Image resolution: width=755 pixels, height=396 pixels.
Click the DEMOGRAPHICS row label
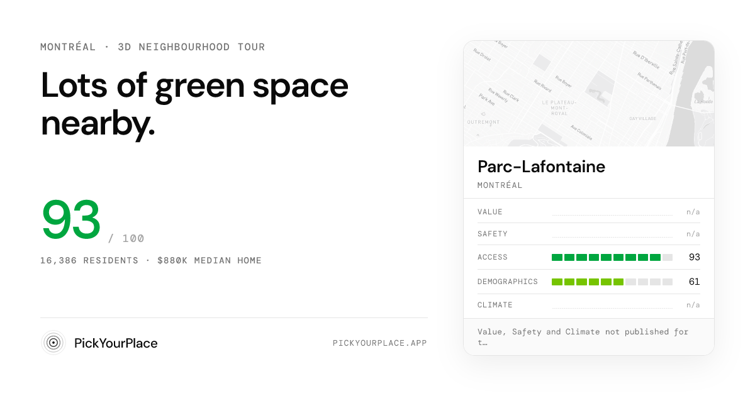508,282
